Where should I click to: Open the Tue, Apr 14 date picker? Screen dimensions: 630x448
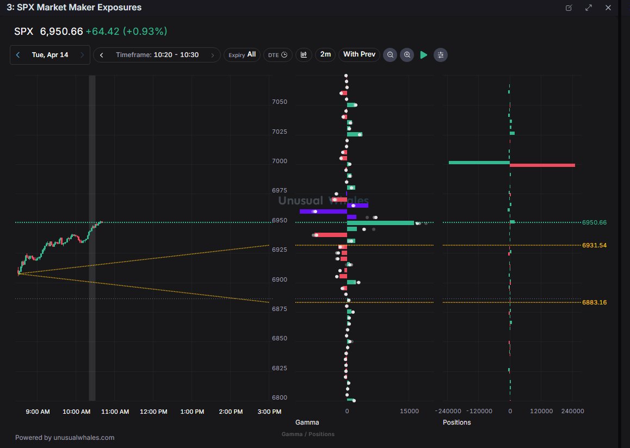tap(50, 55)
